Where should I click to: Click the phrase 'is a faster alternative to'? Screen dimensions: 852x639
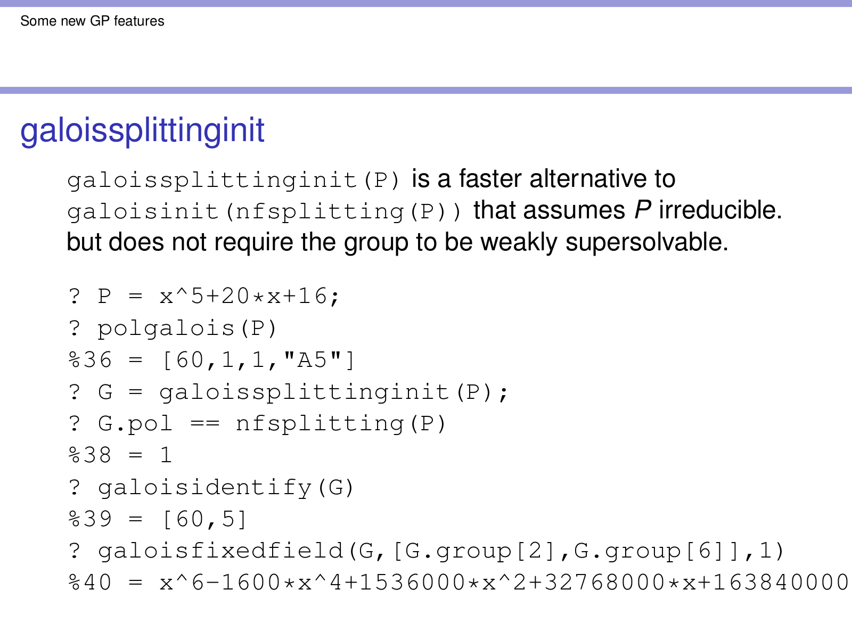543,179
